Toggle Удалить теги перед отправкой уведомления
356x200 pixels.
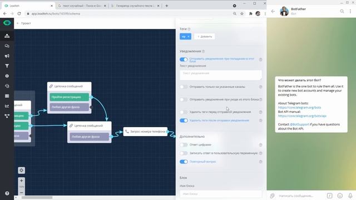point(184,112)
